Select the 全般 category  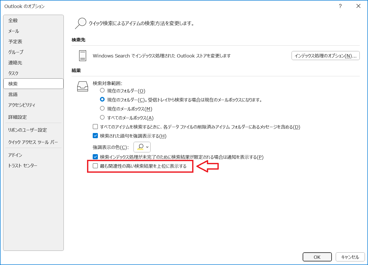(x=33, y=20)
